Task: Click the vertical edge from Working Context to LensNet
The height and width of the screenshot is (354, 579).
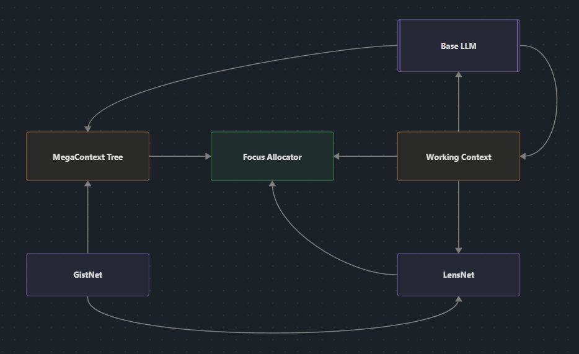Action: (459, 216)
